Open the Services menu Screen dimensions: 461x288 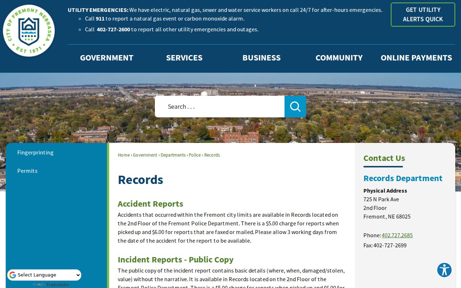(184, 58)
